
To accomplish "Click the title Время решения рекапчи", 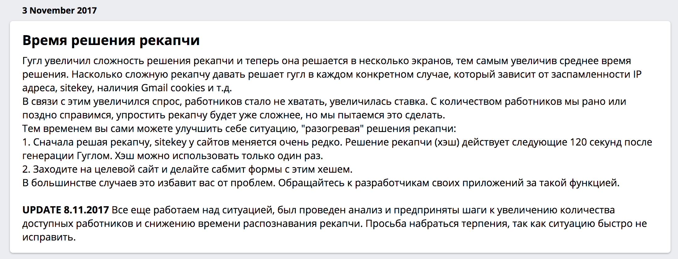I will click(111, 40).
